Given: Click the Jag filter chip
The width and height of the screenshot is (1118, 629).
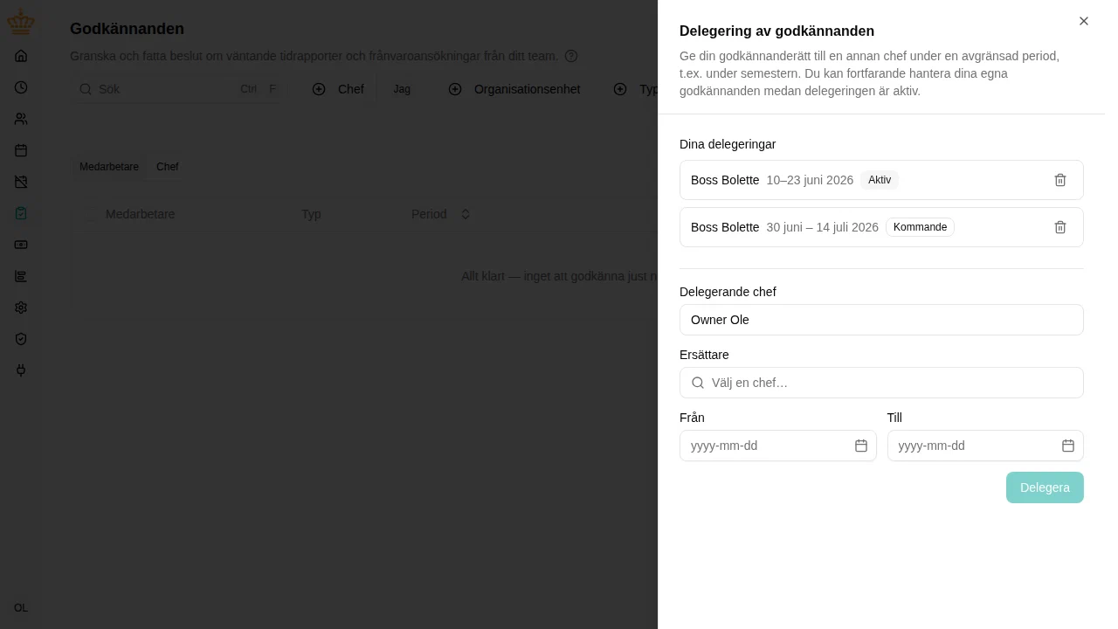Looking at the screenshot, I should point(402,89).
